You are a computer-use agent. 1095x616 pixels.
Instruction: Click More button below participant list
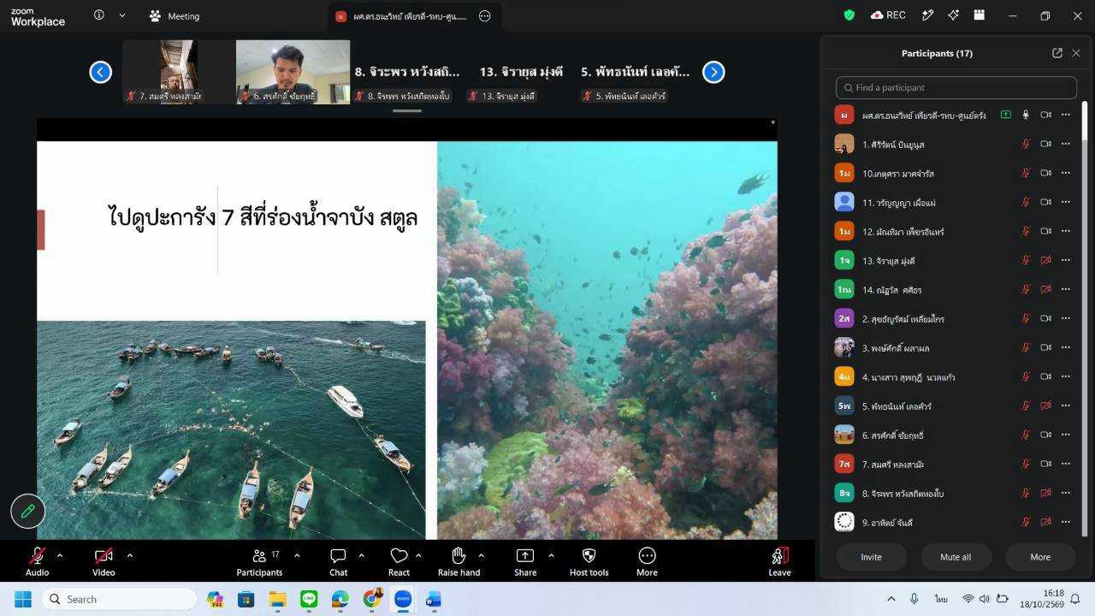coord(1040,557)
